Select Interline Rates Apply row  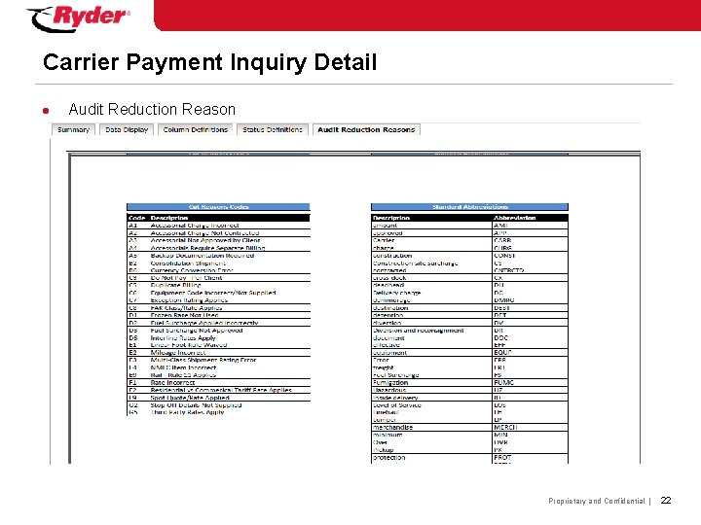[x=218, y=338]
